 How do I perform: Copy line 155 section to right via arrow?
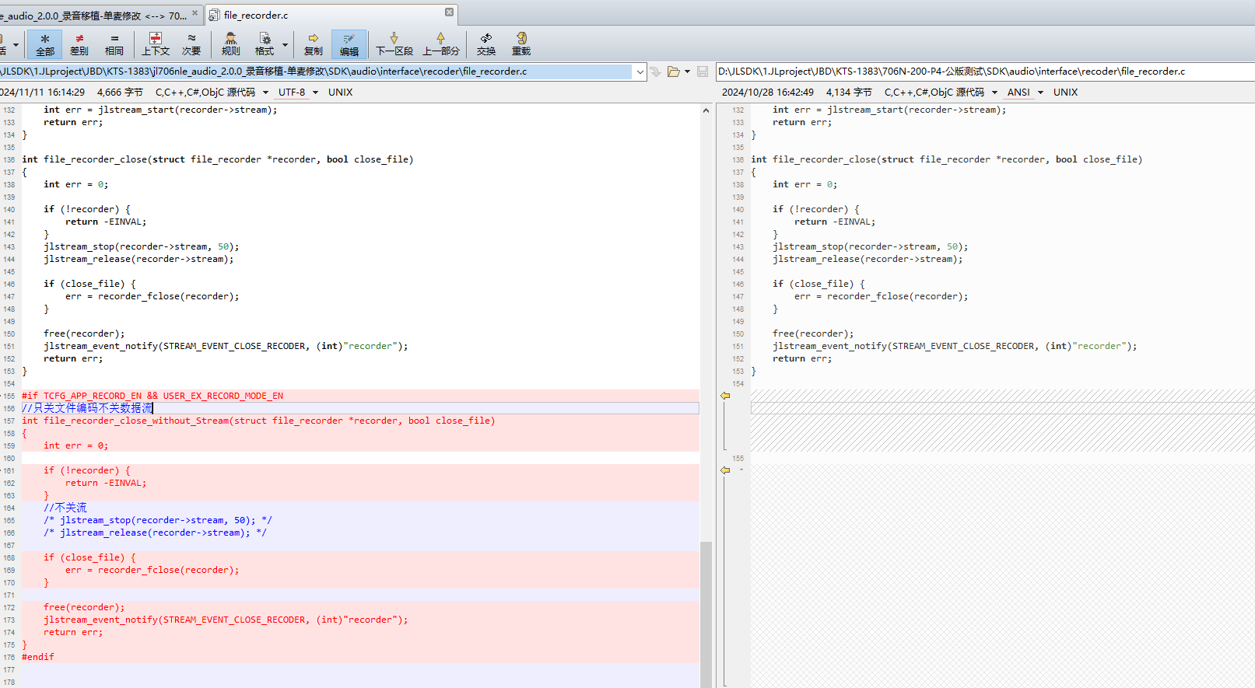coord(725,396)
